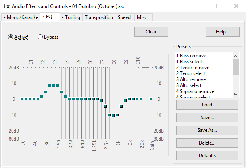Go to the Misc tab
Image resolution: width=246 pixels, height=168 pixels.
pyautogui.click(x=142, y=17)
